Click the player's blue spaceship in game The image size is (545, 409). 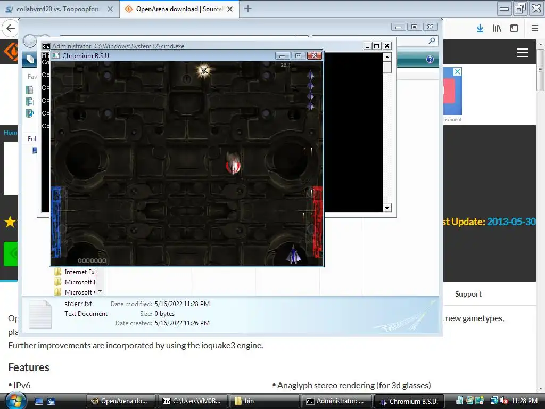click(x=294, y=255)
